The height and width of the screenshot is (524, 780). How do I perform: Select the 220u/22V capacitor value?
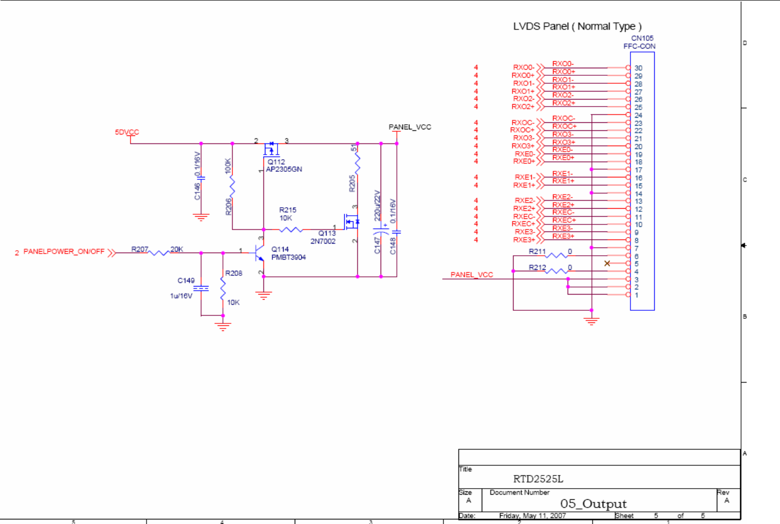tap(377, 206)
